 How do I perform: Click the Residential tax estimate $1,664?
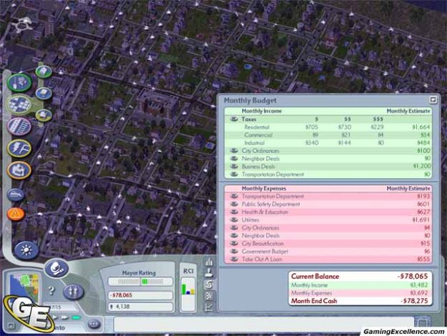421,127
